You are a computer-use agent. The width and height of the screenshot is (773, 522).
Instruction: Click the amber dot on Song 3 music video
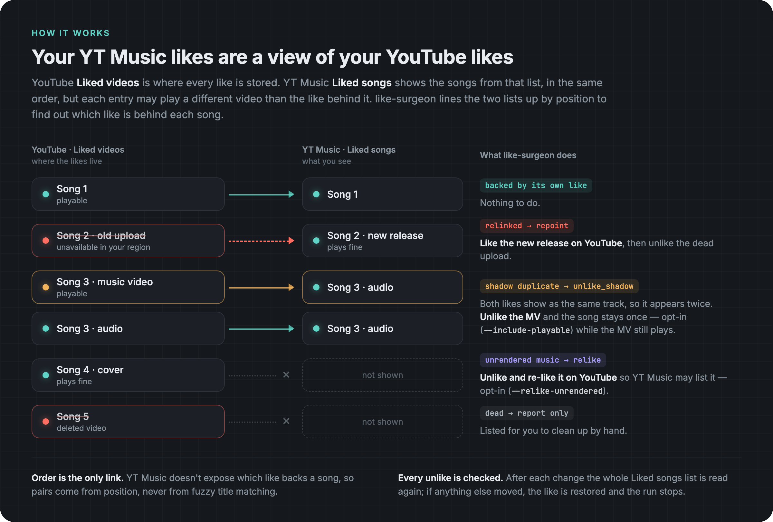pos(46,287)
